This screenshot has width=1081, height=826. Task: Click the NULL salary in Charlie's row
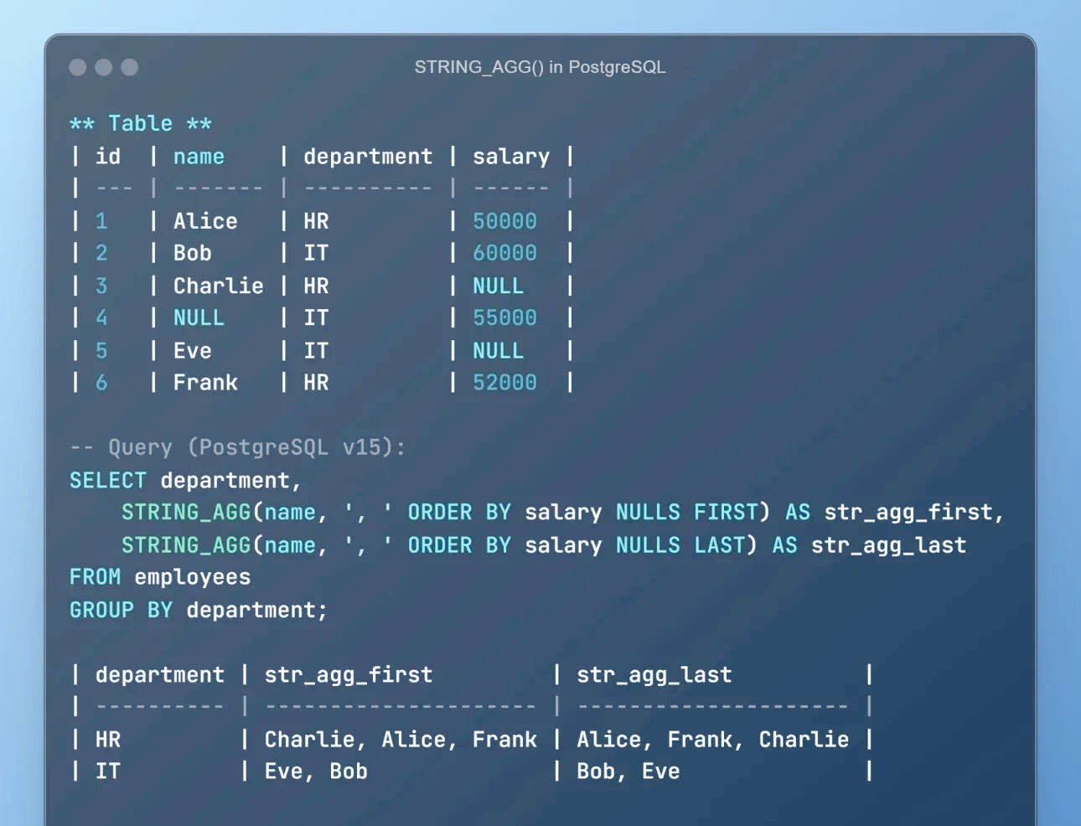498,286
